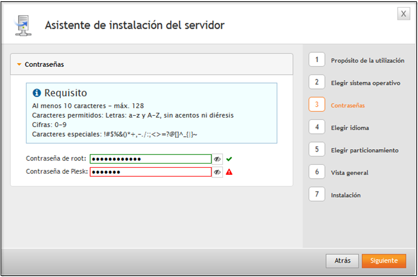Click into the Contraseña de root field
The width and height of the screenshot is (418, 277).
[150, 159]
